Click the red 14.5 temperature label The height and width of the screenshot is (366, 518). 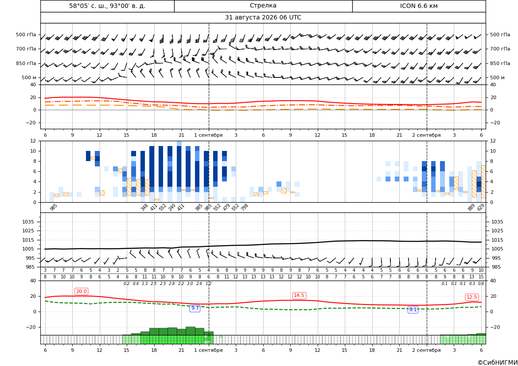click(299, 295)
